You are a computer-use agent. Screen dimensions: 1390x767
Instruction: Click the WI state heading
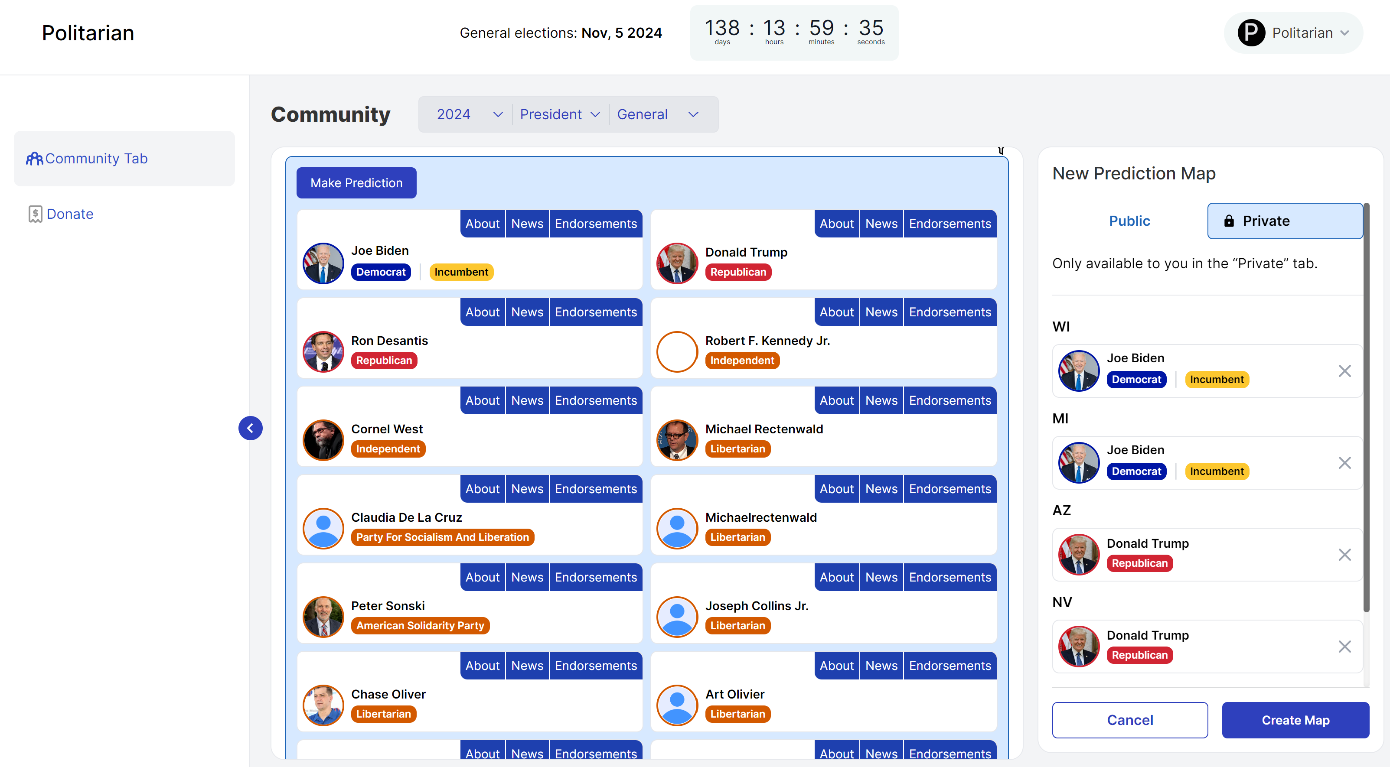tap(1061, 327)
